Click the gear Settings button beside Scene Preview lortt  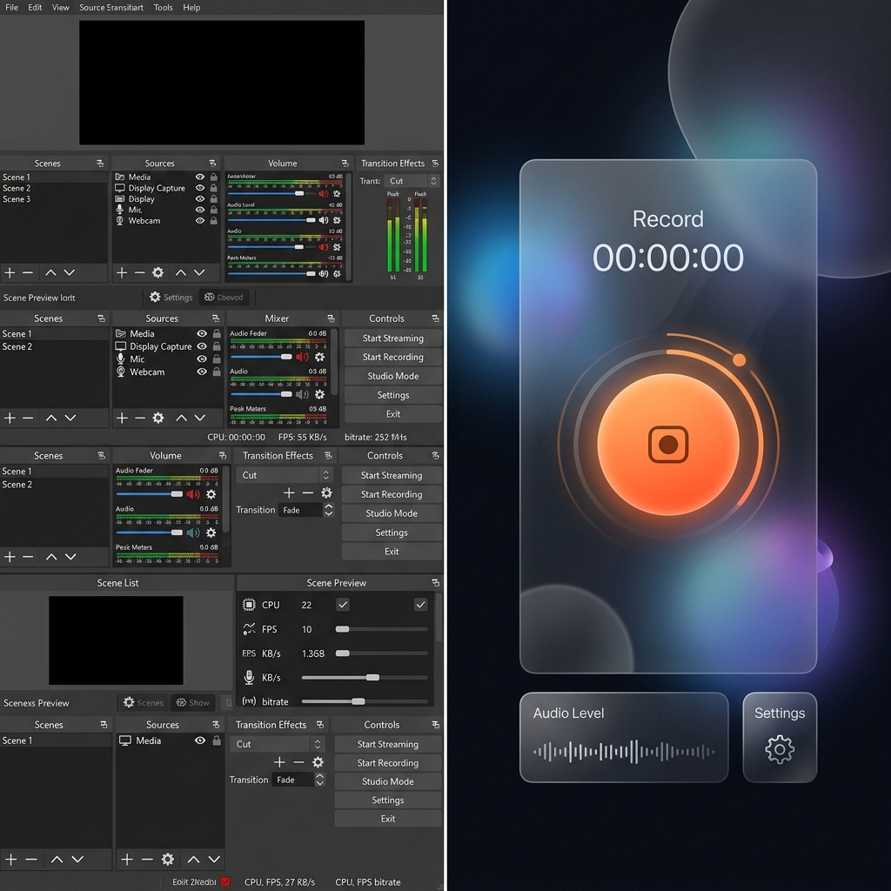point(171,298)
